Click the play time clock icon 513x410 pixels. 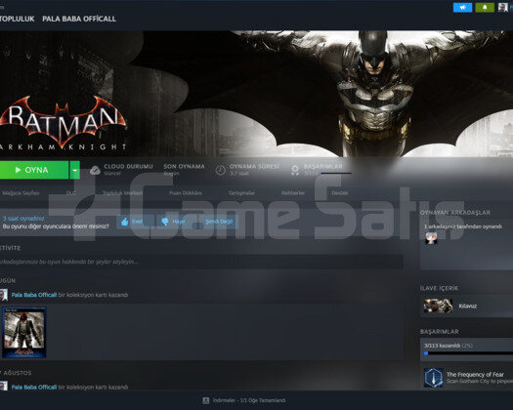click(221, 170)
